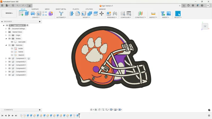Click the timeline rollback end marker
The width and height of the screenshot is (212, 119).
(x=79, y=116)
